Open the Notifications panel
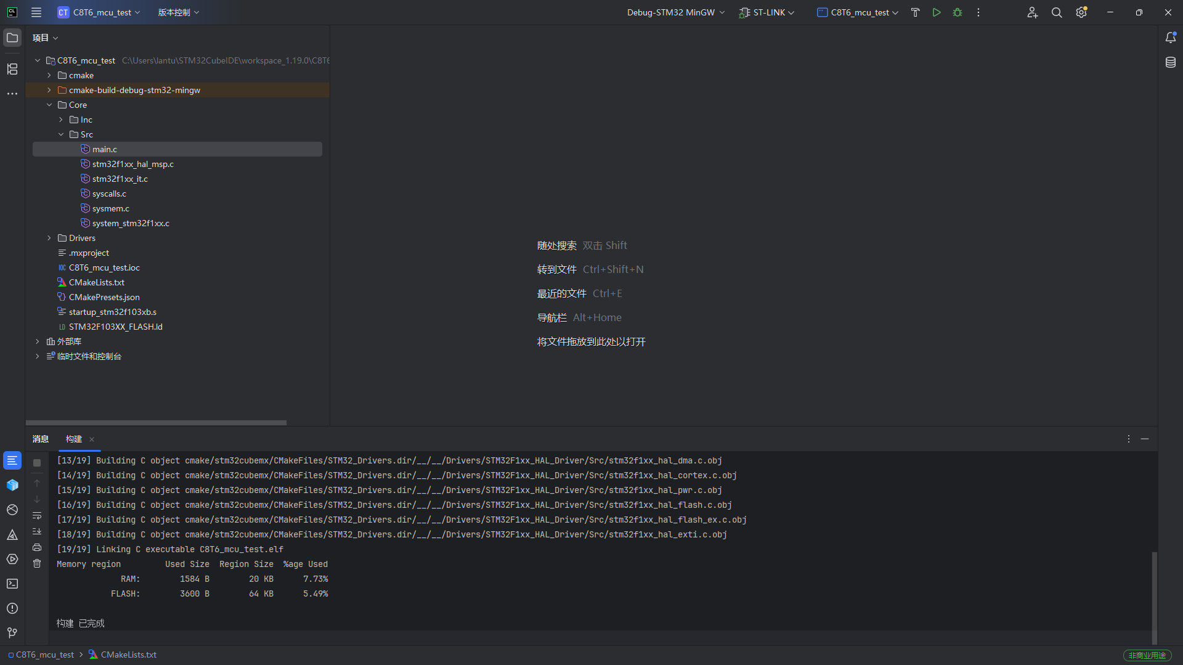Viewport: 1183px width, 665px height. (x=1171, y=37)
